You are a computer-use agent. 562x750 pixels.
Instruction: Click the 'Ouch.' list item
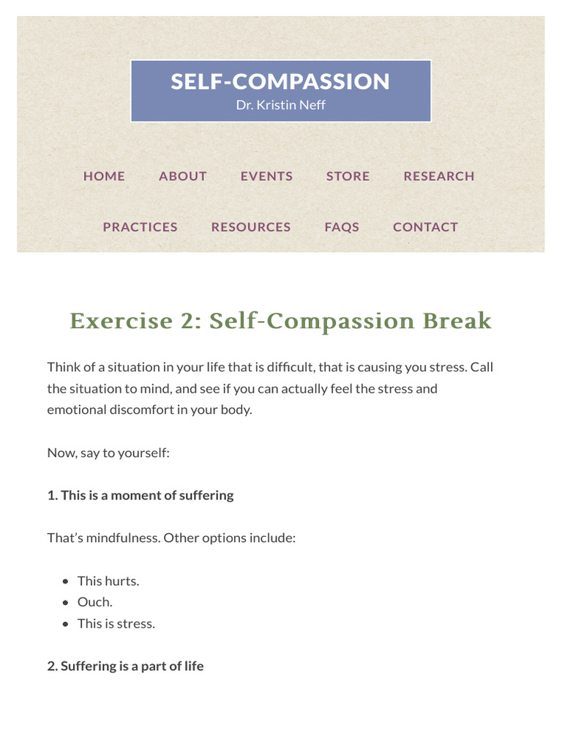point(95,602)
